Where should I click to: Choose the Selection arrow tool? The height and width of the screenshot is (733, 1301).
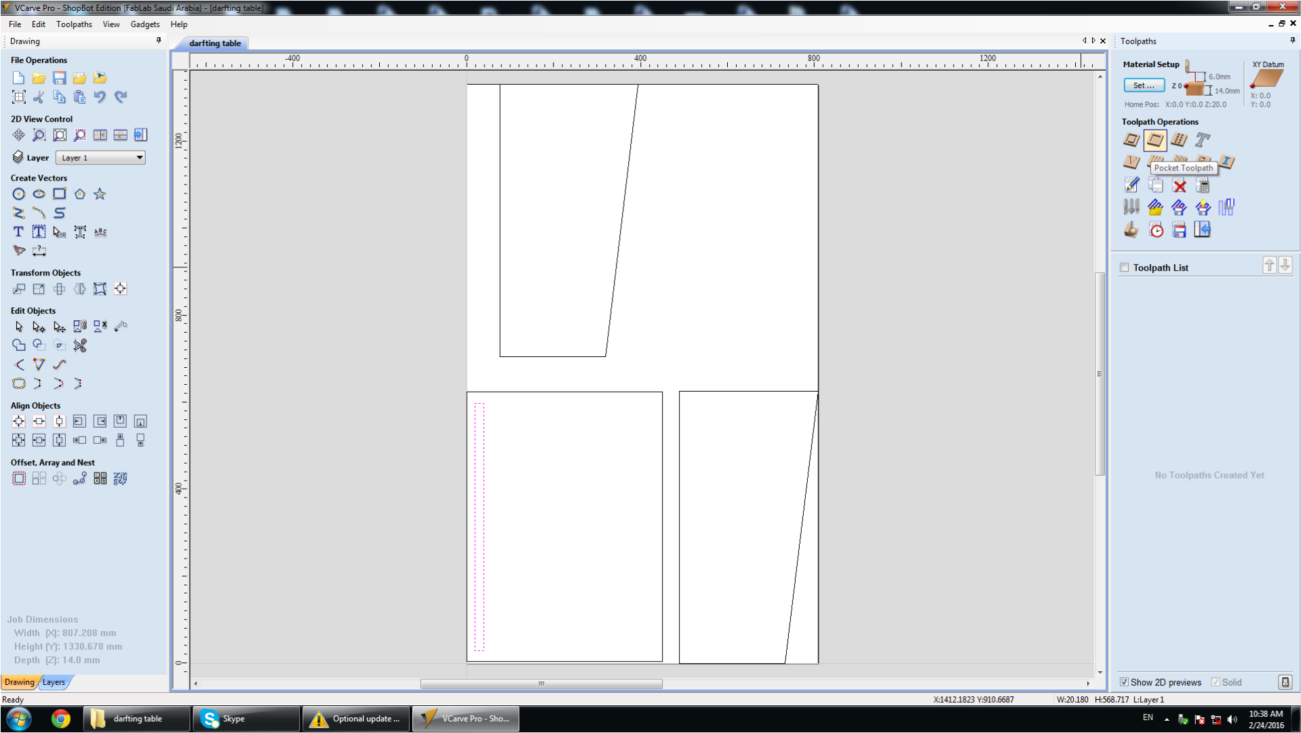[19, 327]
